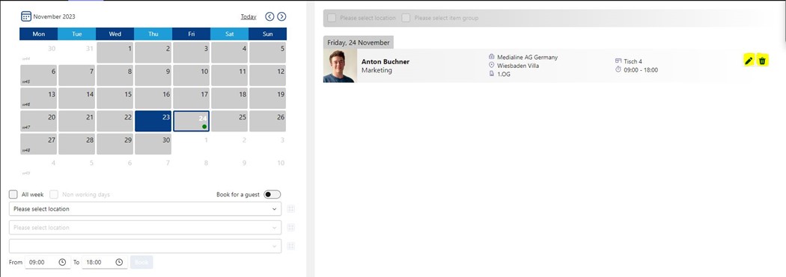Screen dimensions: 786x277
Task: Delete booking with the trash icon
Action: [x=763, y=60]
